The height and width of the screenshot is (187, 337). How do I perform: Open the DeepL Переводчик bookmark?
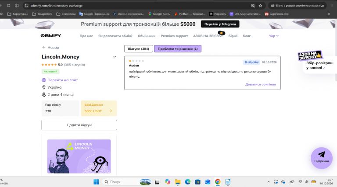coord(129,14)
